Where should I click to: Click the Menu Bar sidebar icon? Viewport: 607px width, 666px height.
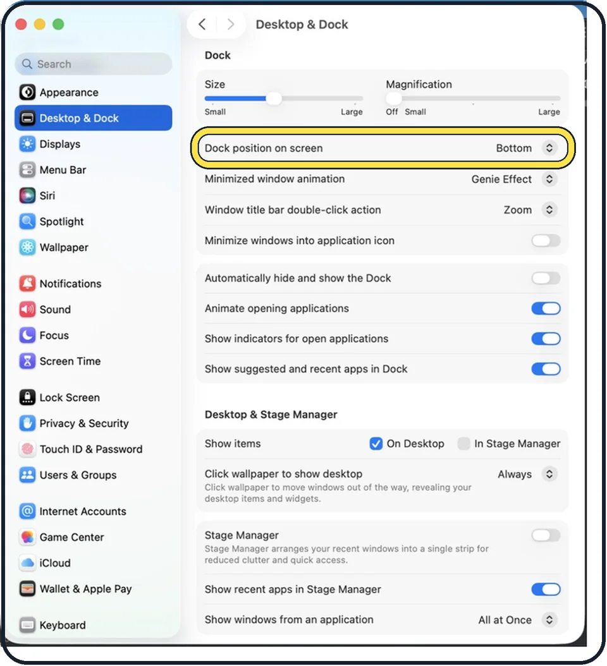tap(28, 170)
